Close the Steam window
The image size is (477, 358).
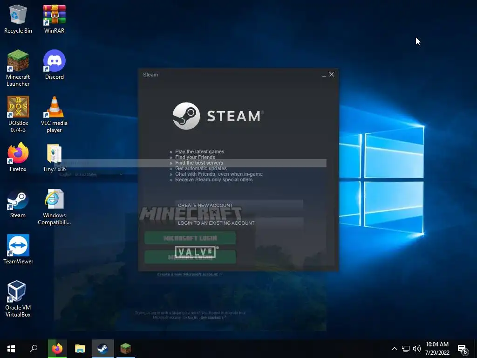[332, 75]
